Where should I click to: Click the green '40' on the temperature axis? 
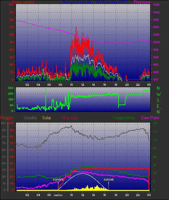(155, 123)
